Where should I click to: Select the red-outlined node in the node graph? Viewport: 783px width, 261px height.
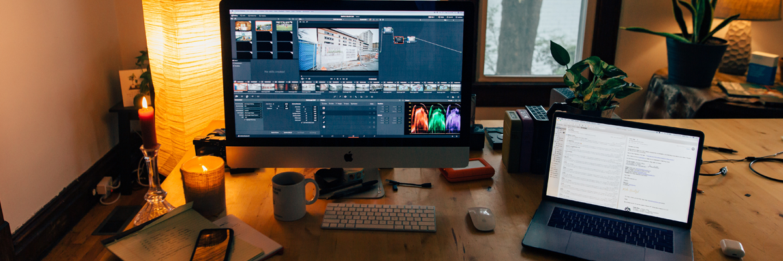coord(399,40)
